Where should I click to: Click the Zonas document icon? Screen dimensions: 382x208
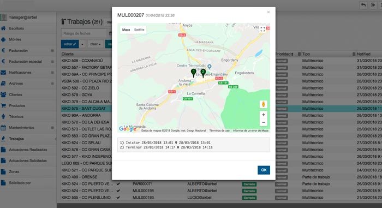(3, 171)
